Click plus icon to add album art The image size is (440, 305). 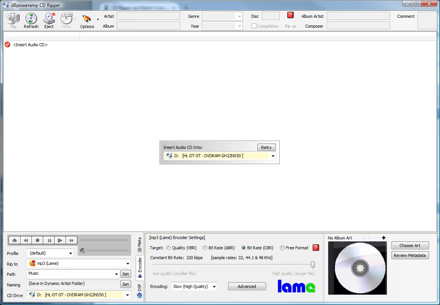pyautogui.click(x=384, y=238)
